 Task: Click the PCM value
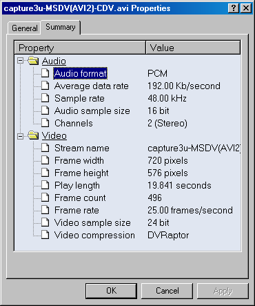pyautogui.click(x=157, y=73)
